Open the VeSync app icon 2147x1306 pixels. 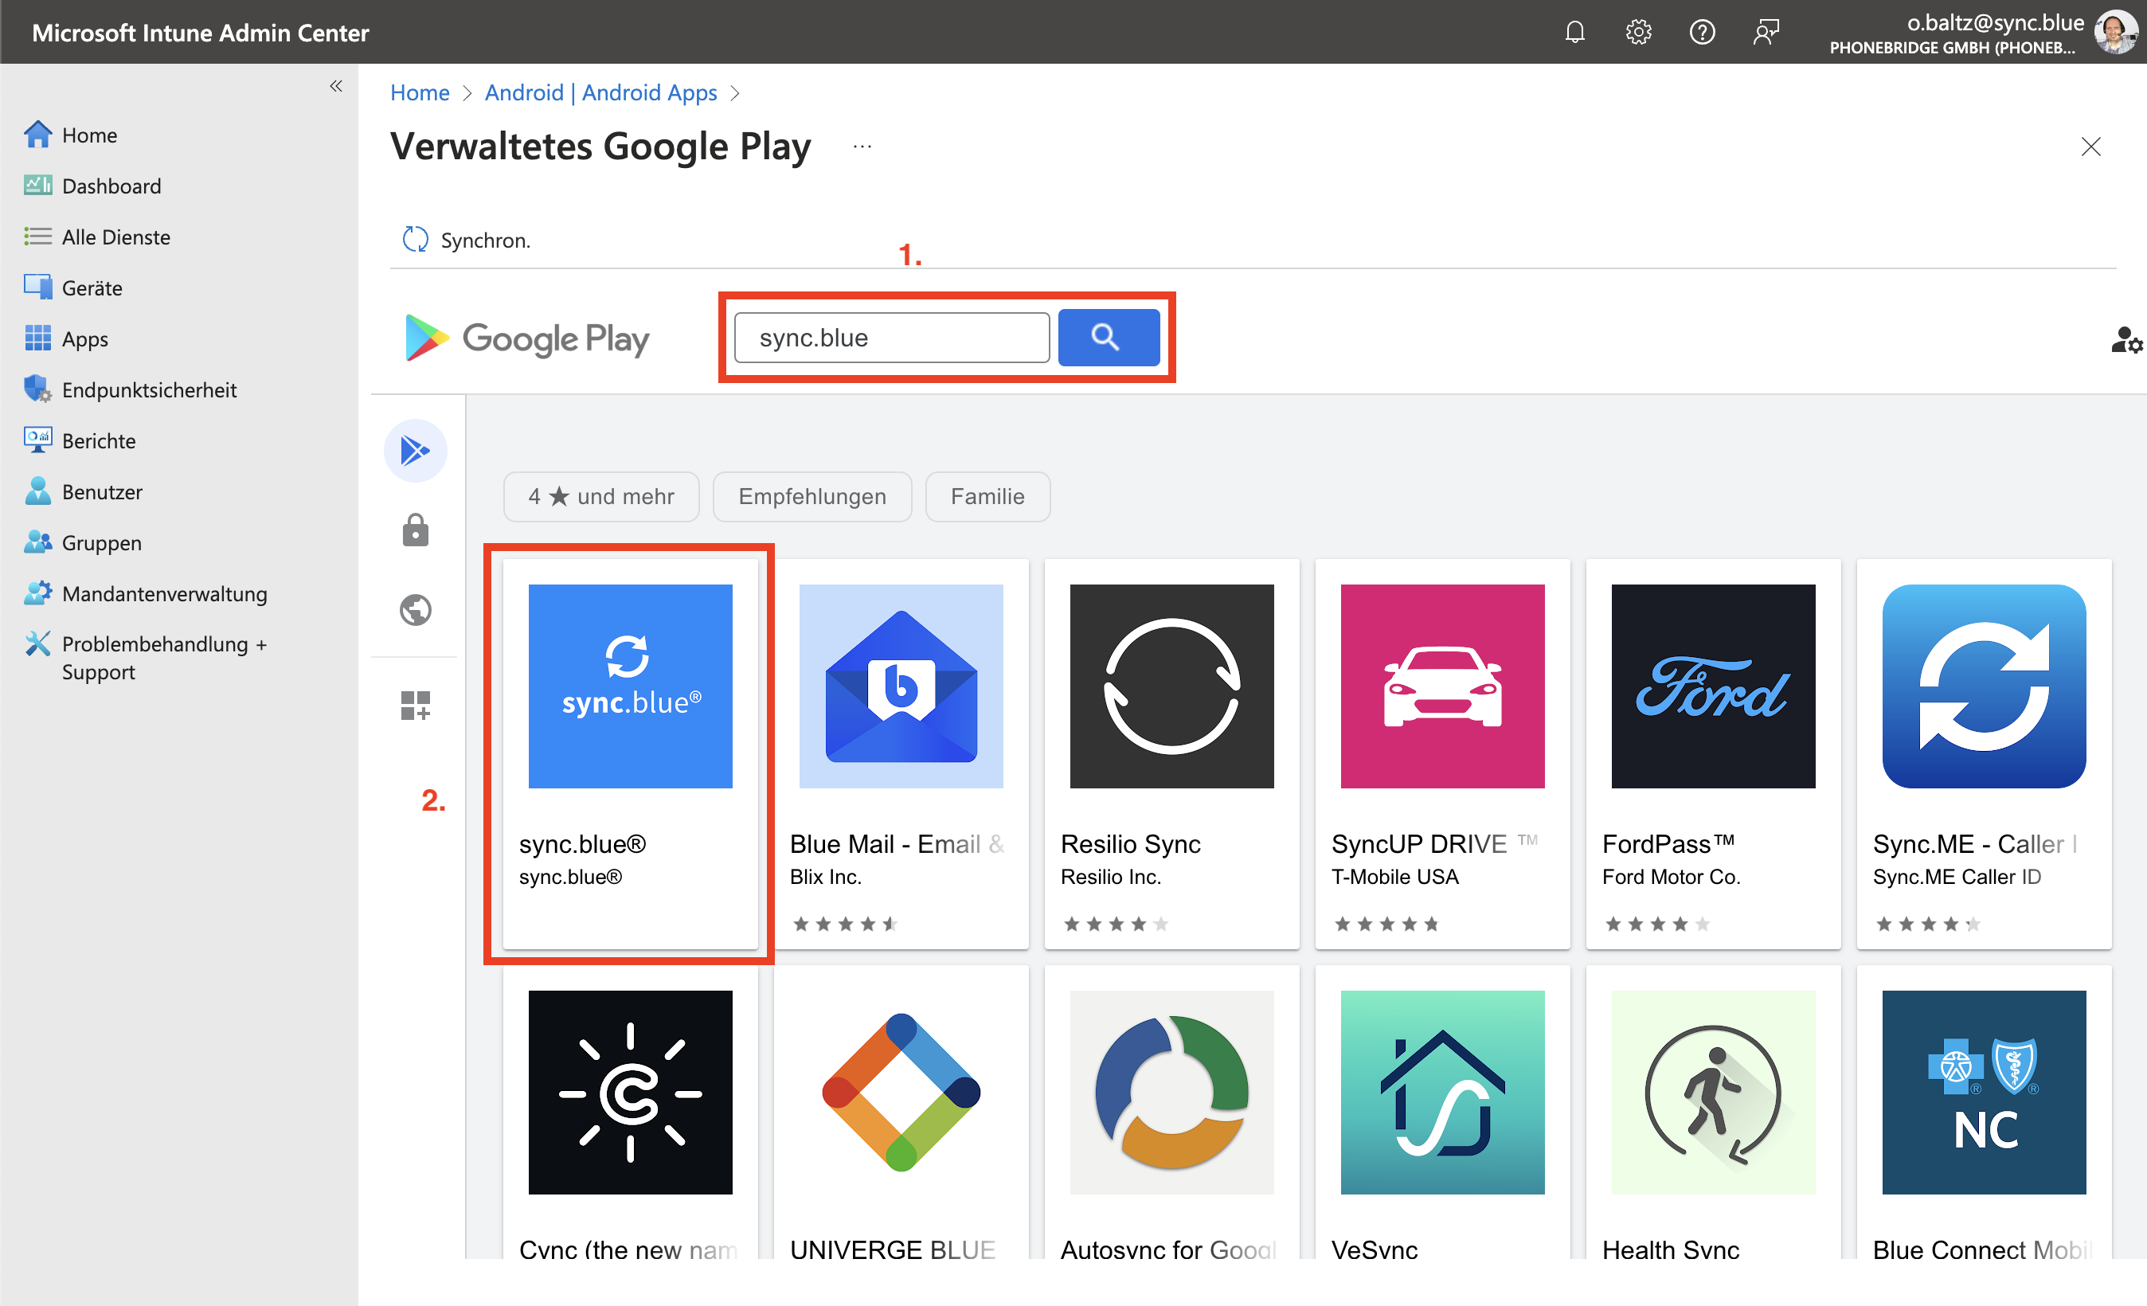click(1442, 1093)
